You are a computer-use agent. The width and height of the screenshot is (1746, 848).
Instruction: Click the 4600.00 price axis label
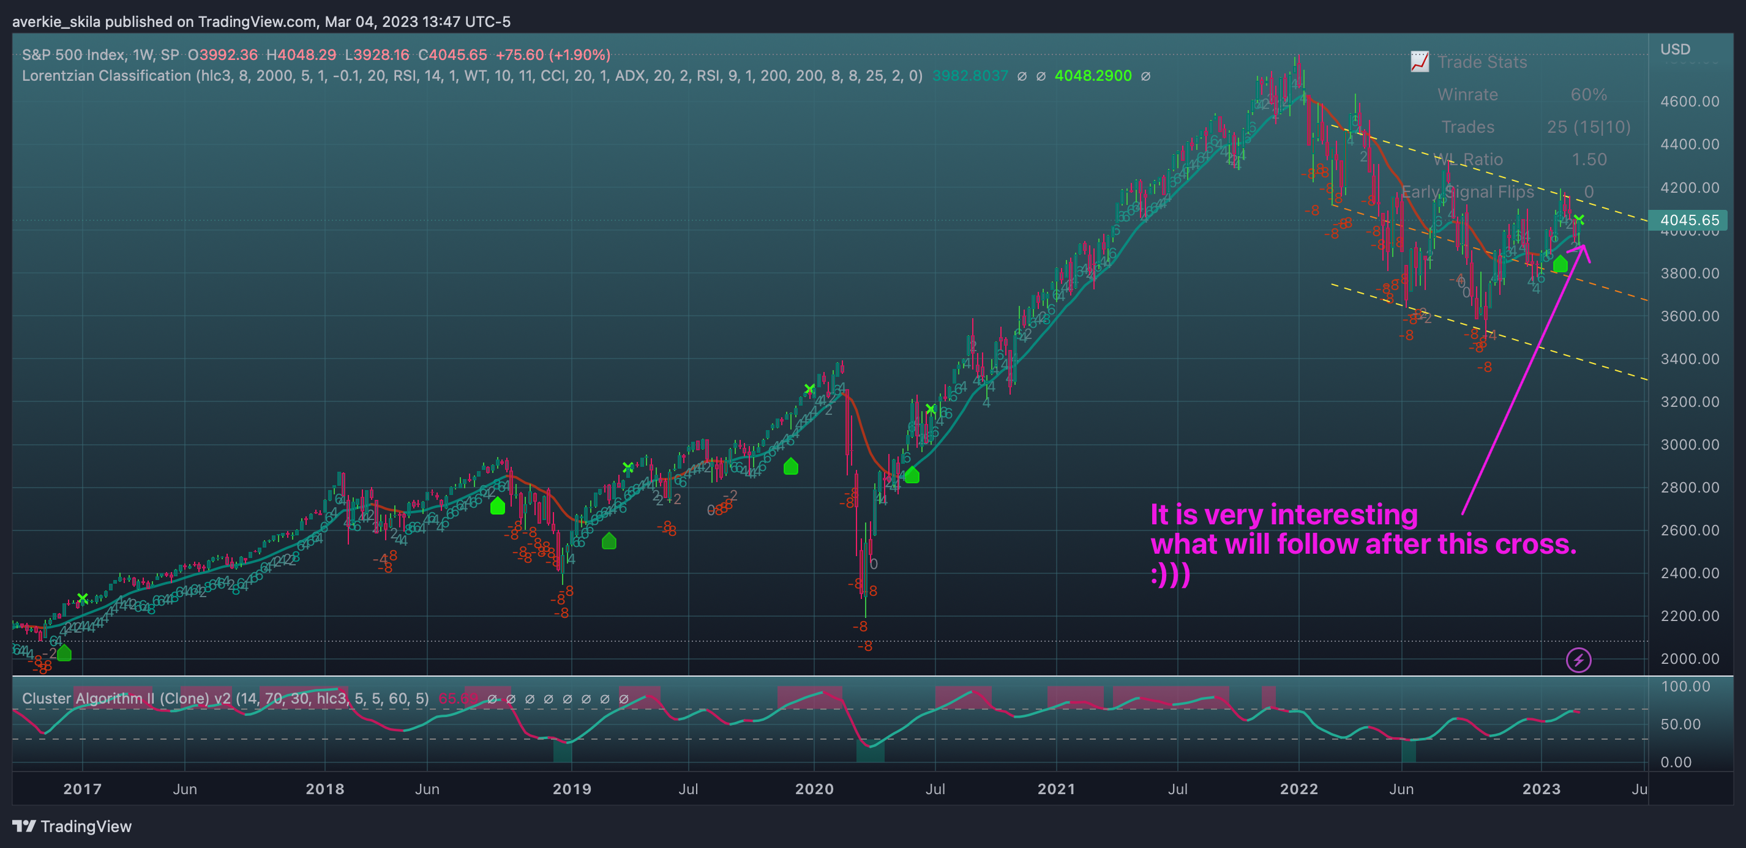(1690, 102)
